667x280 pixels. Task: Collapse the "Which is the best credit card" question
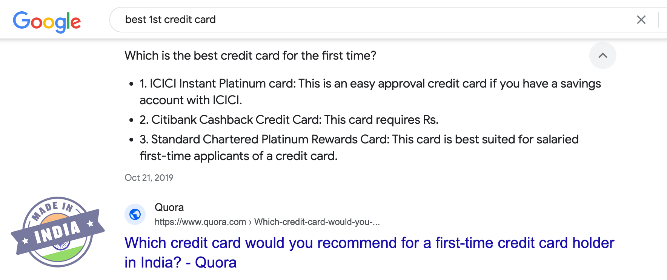tap(250, 55)
